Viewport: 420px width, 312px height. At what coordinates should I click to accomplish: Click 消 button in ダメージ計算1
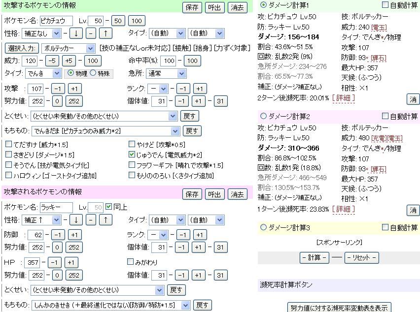coord(413,99)
